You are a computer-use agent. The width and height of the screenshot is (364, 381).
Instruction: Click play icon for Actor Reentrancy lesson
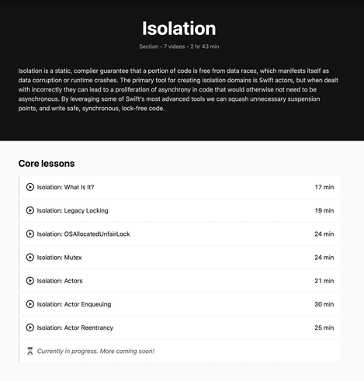coord(30,327)
